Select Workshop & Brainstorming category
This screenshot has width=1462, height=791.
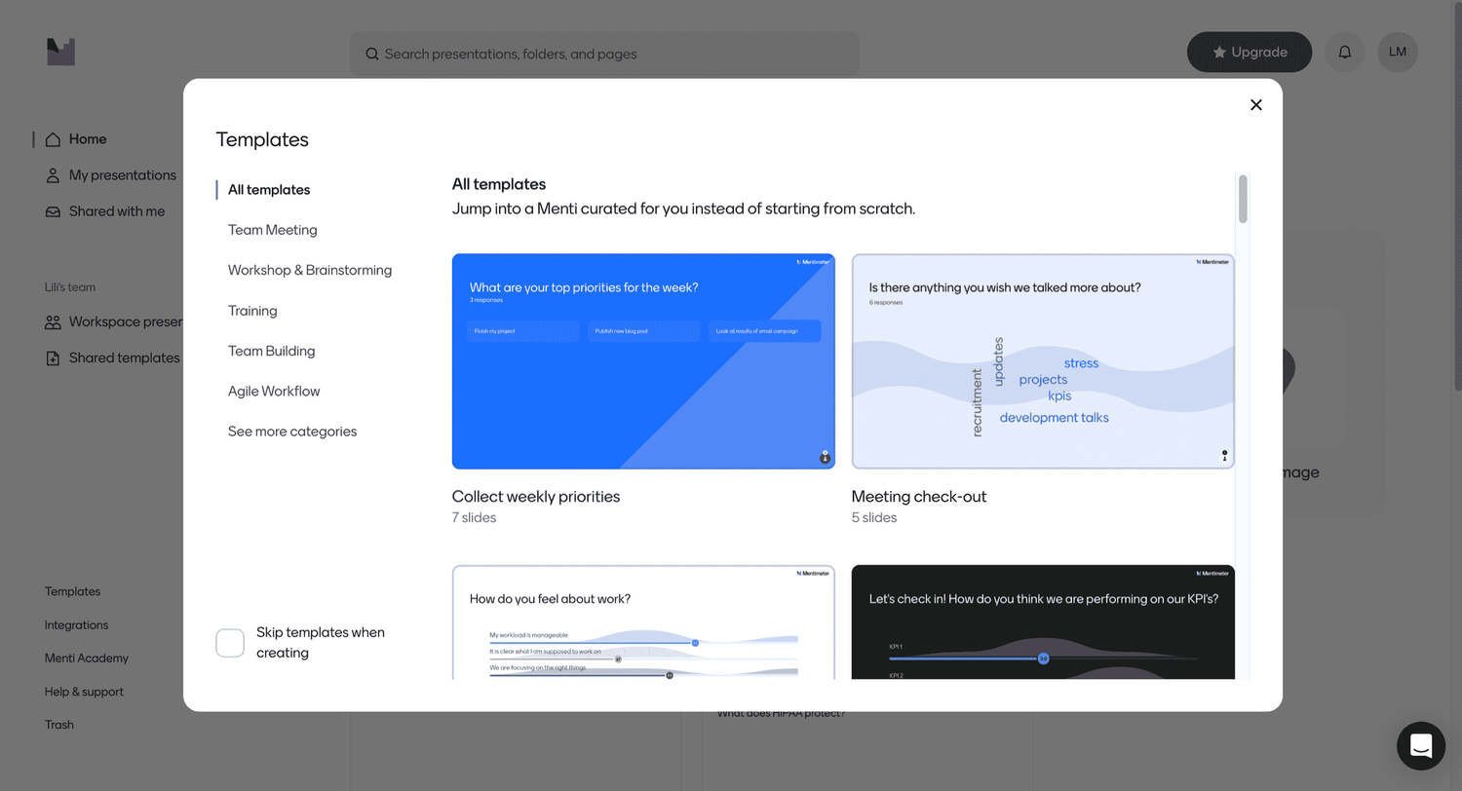(310, 270)
